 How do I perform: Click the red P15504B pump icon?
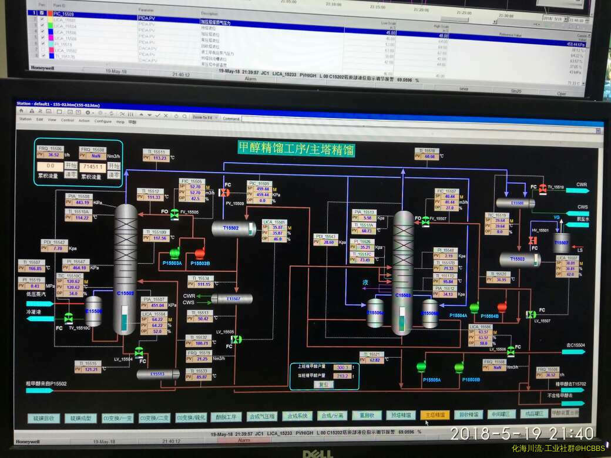point(502,307)
